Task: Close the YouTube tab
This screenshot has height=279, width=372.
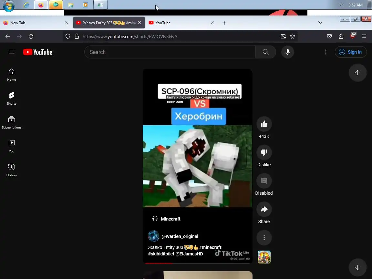Action: (x=212, y=23)
